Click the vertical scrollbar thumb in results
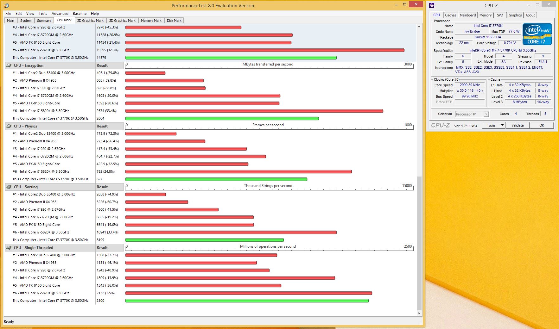 (419, 243)
